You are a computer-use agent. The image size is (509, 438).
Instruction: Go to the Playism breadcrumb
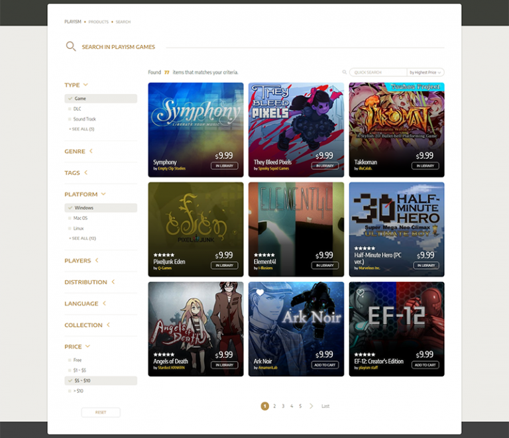(73, 22)
